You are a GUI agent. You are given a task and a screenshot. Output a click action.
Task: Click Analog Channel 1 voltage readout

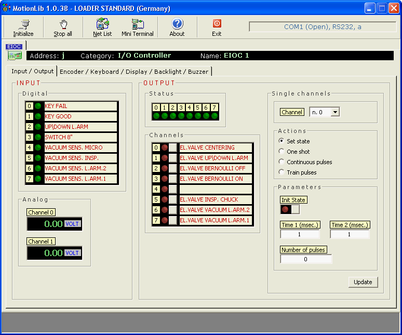click(55, 253)
